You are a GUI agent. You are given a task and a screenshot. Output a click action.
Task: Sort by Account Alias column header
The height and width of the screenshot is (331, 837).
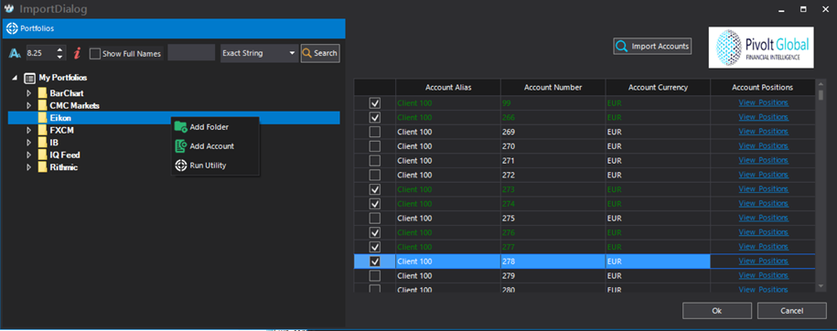(448, 88)
